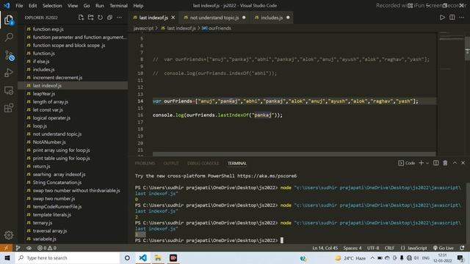
Task: Create a new file in Explorer
Action: pyautogui.click(x=81, y=18)
